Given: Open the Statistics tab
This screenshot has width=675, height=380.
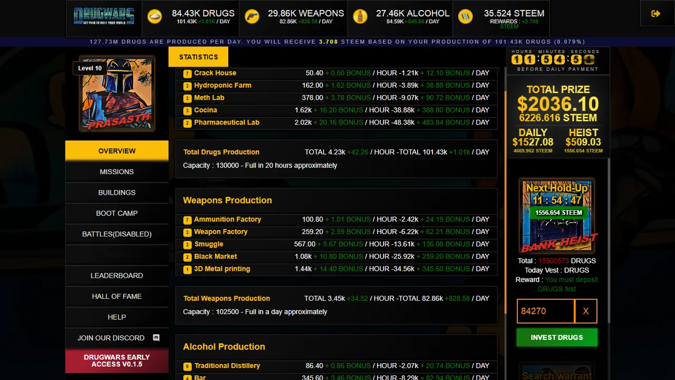Looking at the screenshot, I should (x=198, y=57).
